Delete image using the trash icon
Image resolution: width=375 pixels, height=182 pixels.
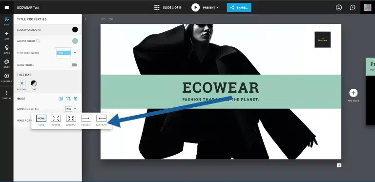pos(76,99)
